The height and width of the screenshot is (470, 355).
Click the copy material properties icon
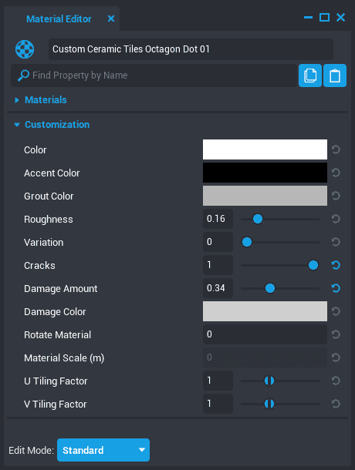(x=310, y=76)
